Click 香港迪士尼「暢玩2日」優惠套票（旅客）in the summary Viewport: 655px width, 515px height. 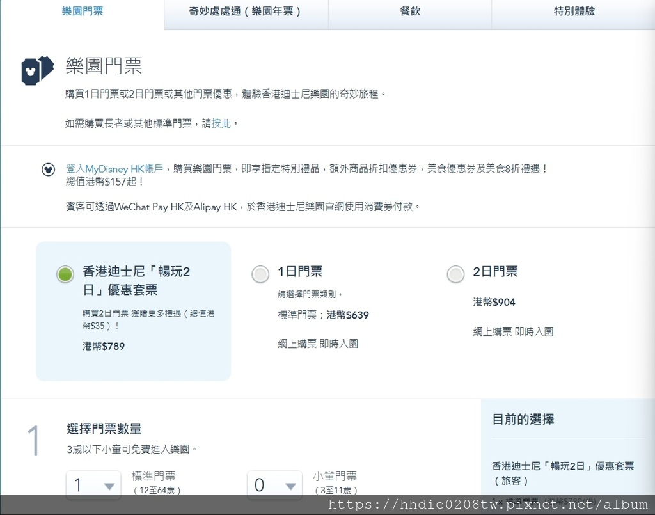point(563,473)
